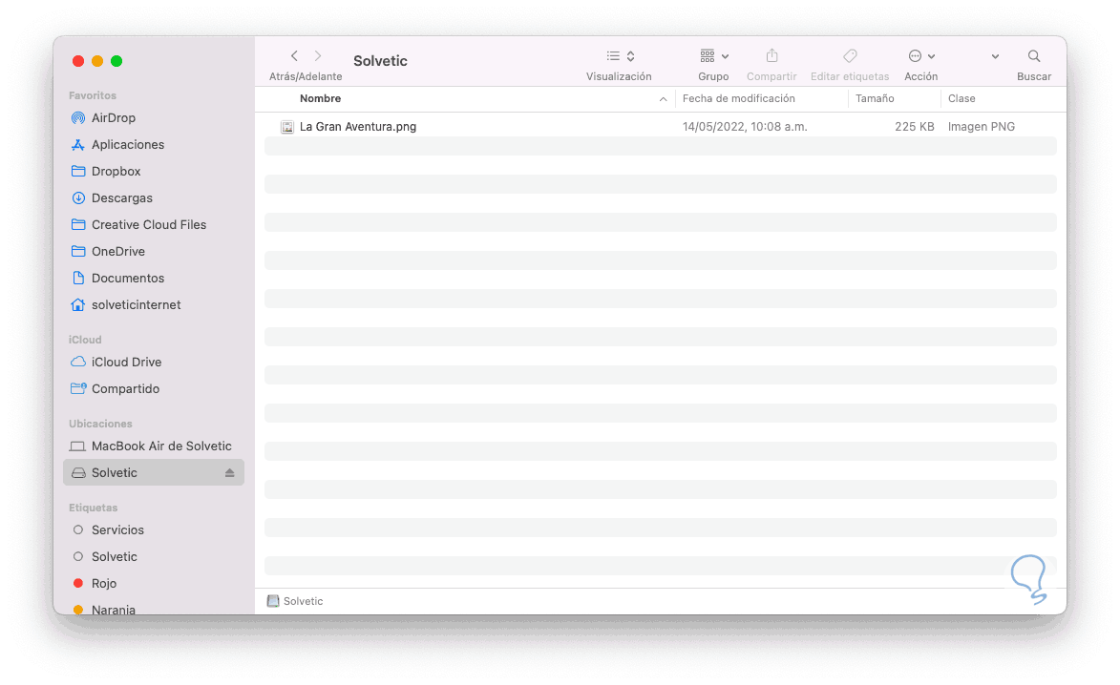Open the Grupo grouping dropdown

click(713, 55)
